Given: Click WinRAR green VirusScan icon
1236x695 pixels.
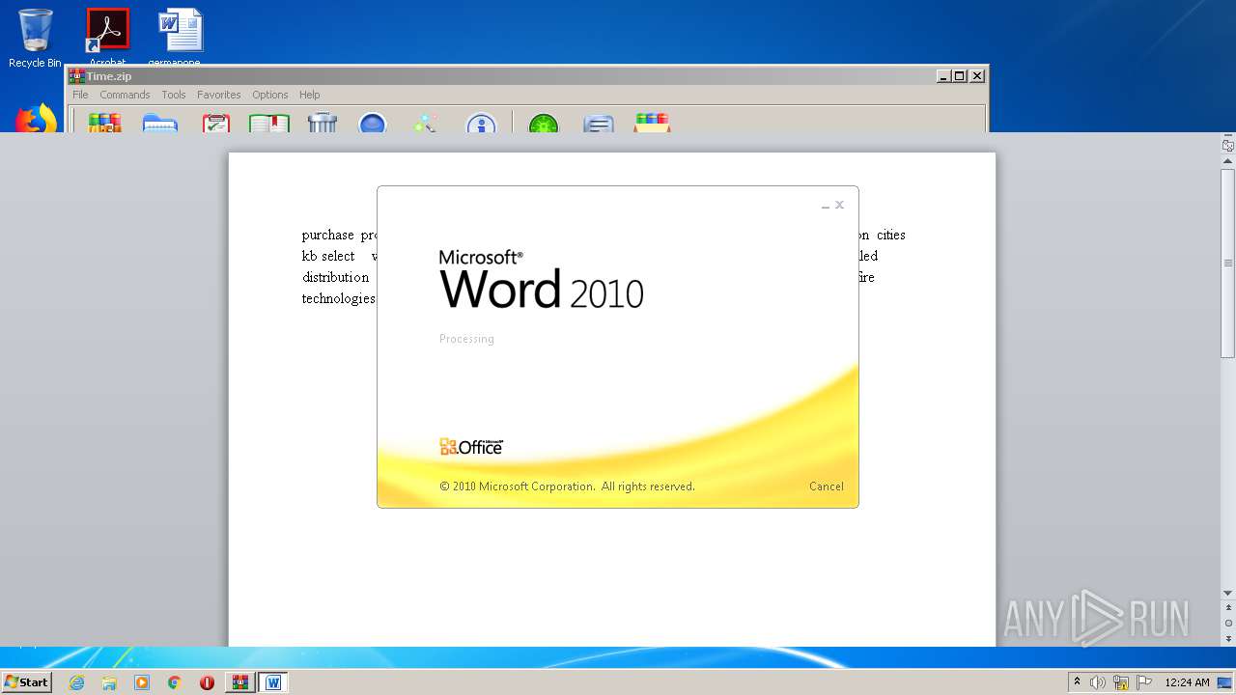Looking at the screenshot, I should [544, 123].
